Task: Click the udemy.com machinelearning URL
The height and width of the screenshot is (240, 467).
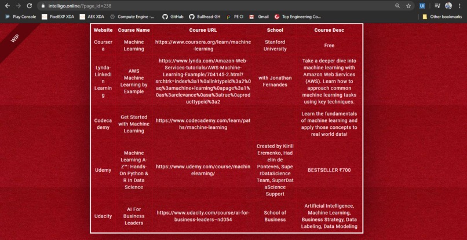Action: click(x=203, y=170)
